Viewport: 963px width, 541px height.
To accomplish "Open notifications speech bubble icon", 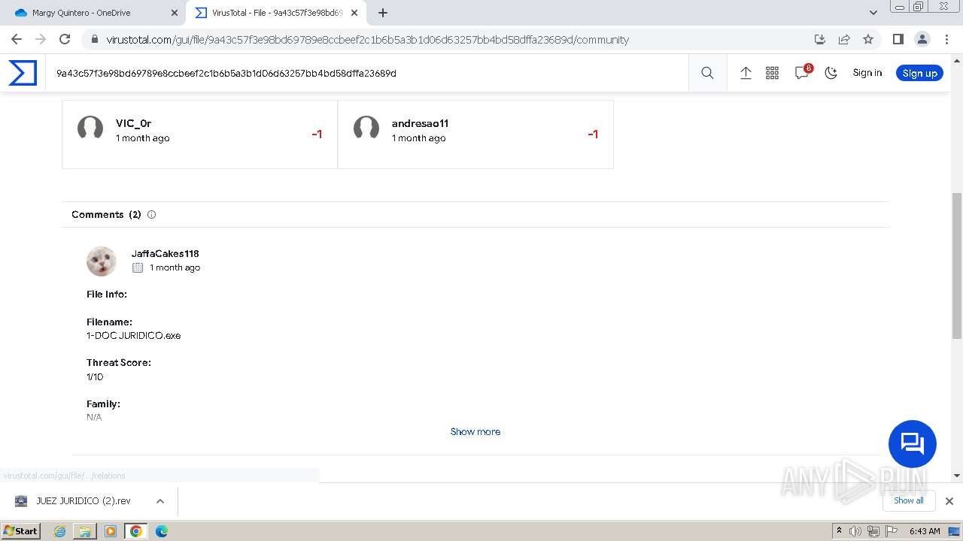I will click(x=802, y=73).
